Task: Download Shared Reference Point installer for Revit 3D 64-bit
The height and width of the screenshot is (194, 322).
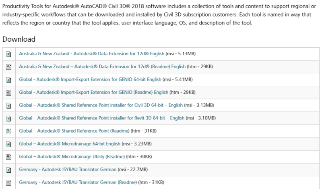Action: [x=102, y=118]
